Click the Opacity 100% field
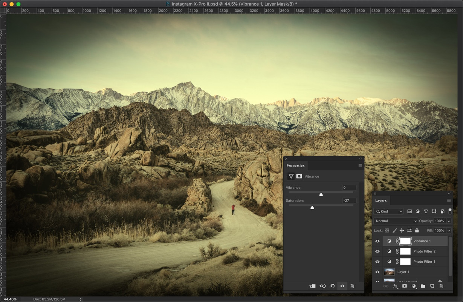This screenshot has height=302, width=463. [x=440, y=221]
